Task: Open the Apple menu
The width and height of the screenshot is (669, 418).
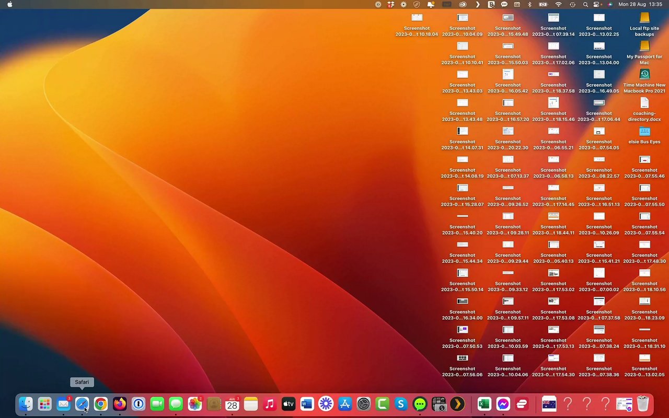Action: pyautogui.click(x=10, y=4)
